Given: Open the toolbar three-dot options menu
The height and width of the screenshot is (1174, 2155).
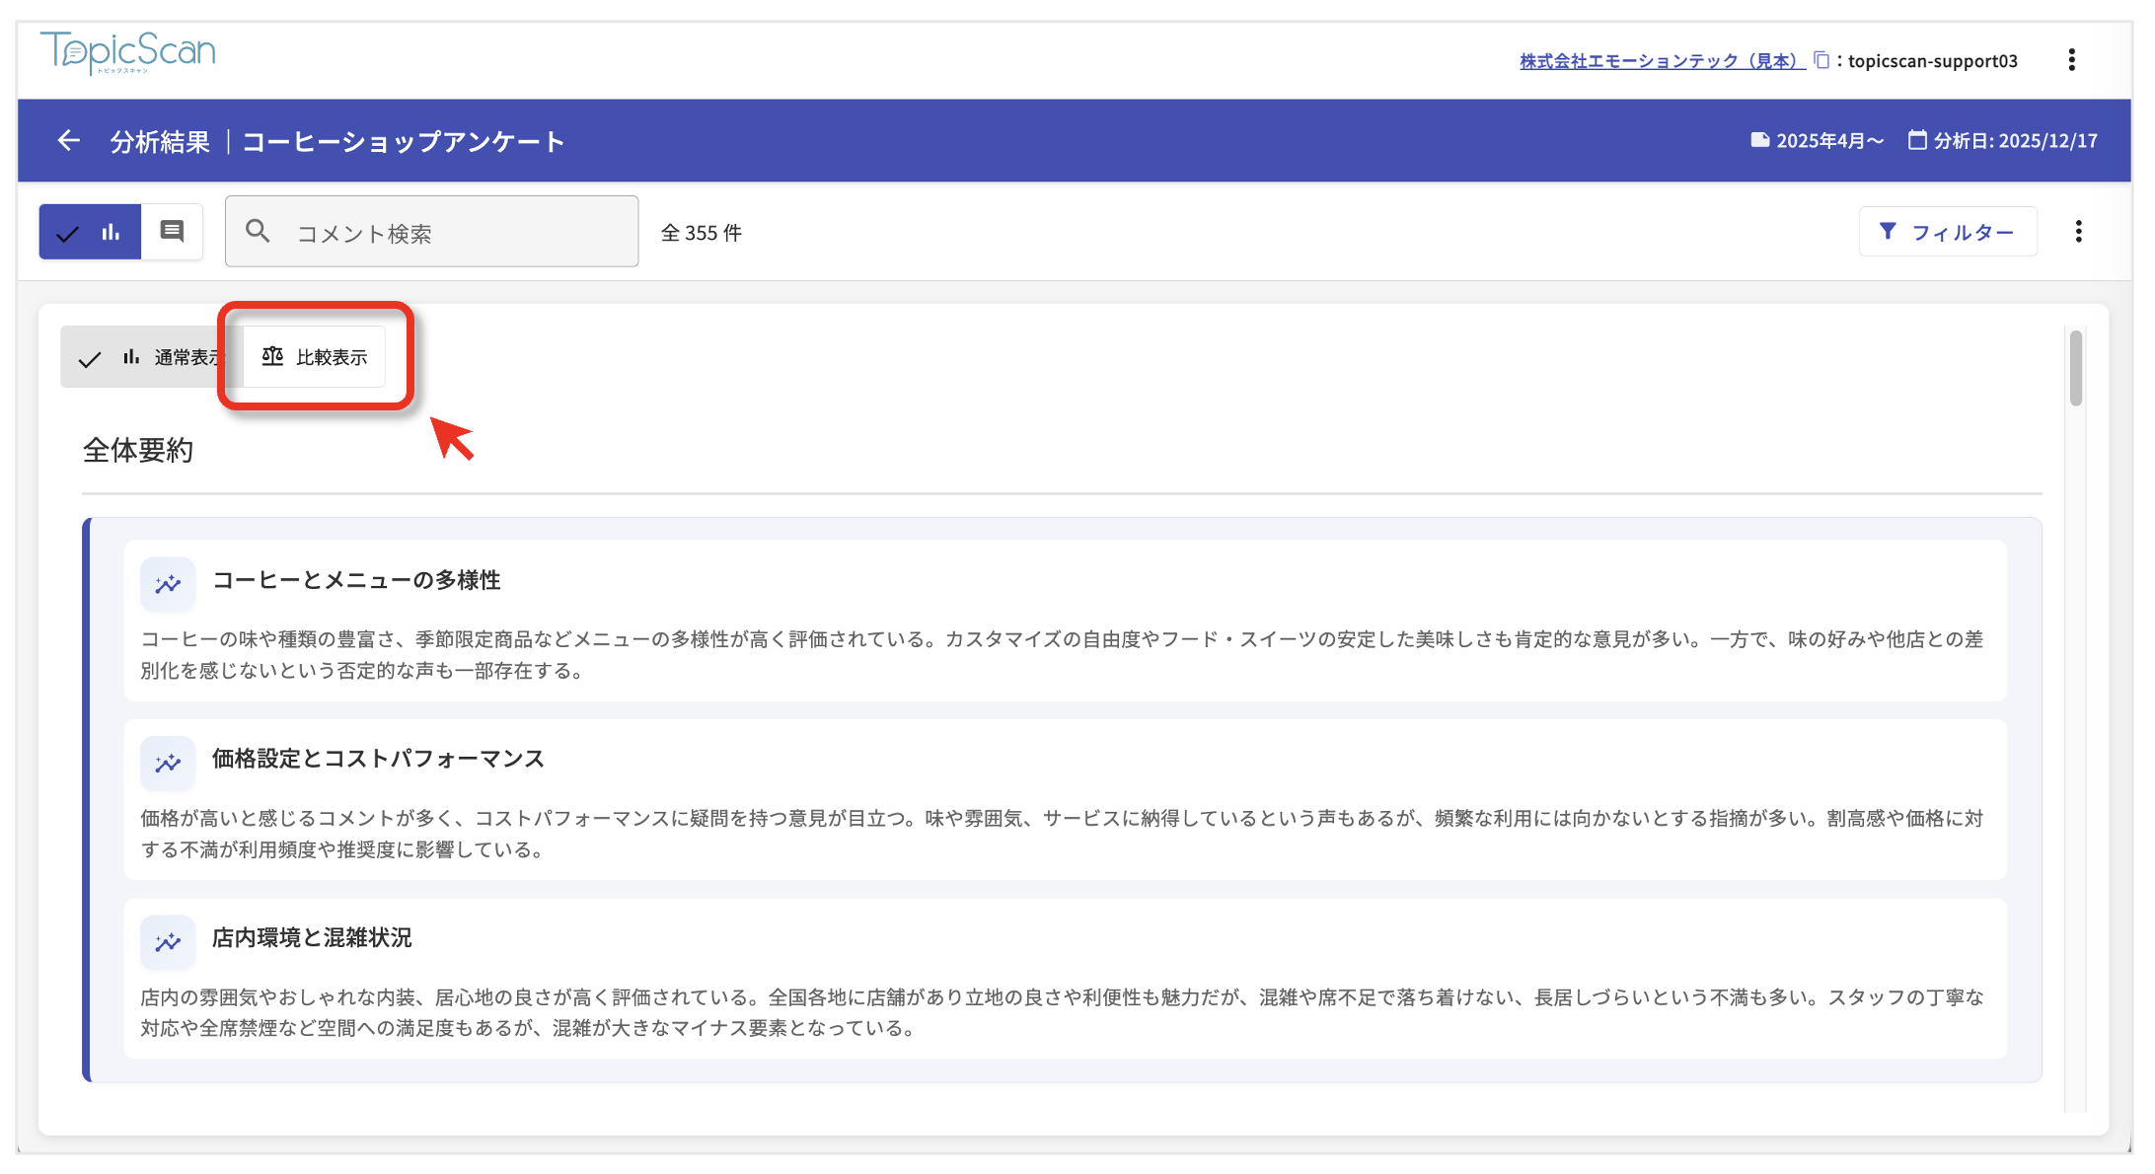Looking at the screenshot, I should [2078, 232].
